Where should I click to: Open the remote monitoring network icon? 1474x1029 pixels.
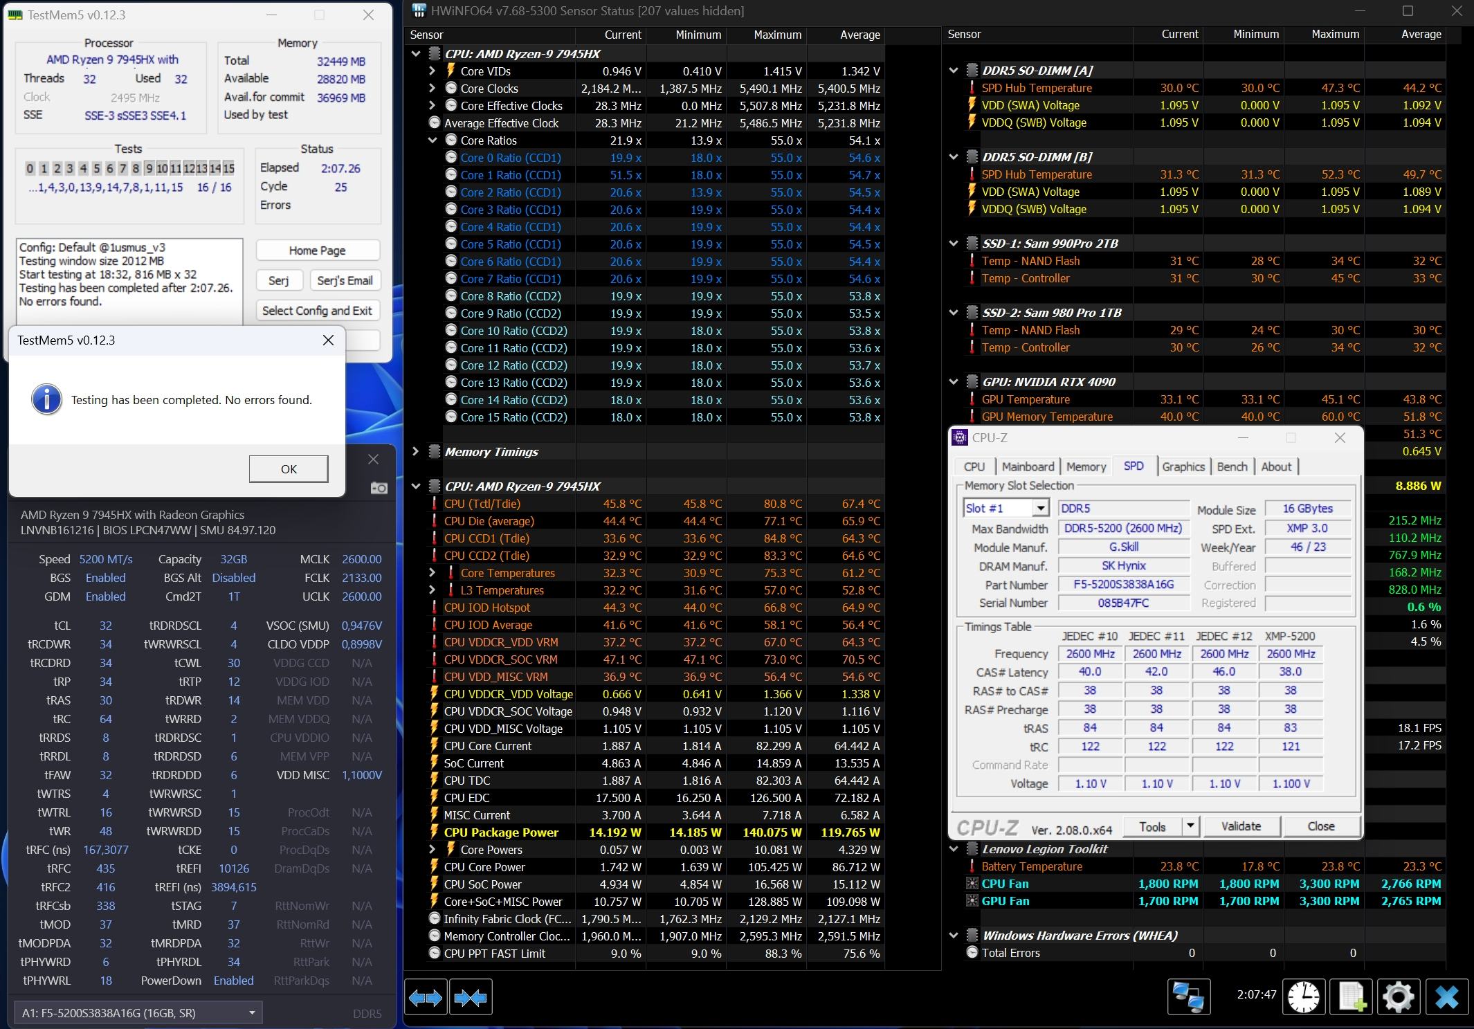click(1189, 998)
